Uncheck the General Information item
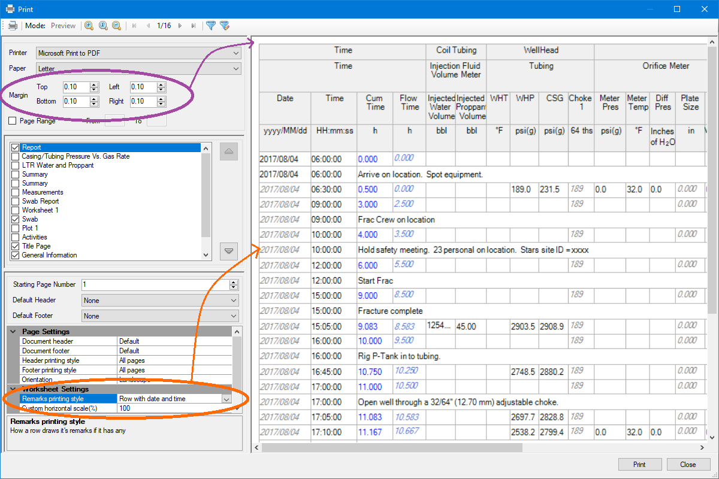 (16, 255)
